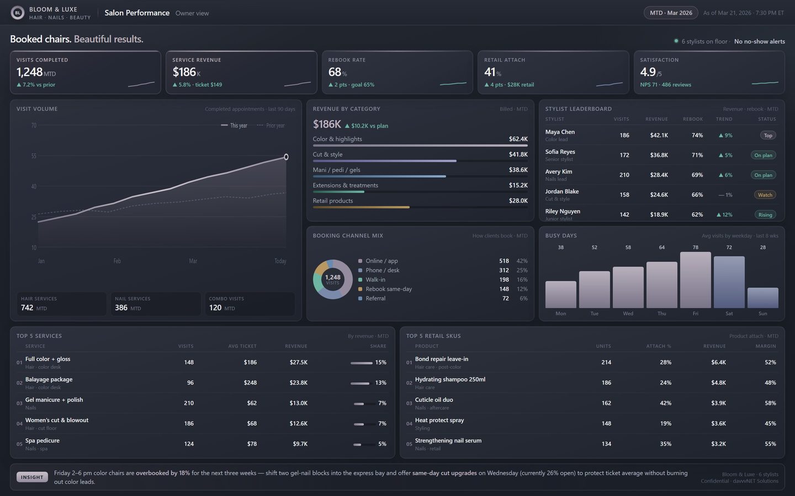
Task: Select the Today endpoint on Visit Volume chart
Action: [286, 157]
